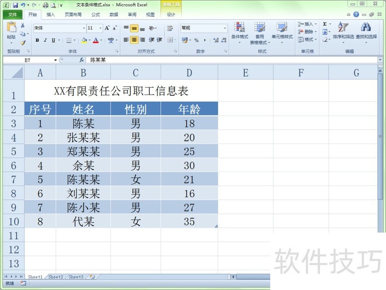Switch to the Sheet2 worksheet tab
This screenshot has height=290, width=386.
pyautogui.click(x=55, y=277)
